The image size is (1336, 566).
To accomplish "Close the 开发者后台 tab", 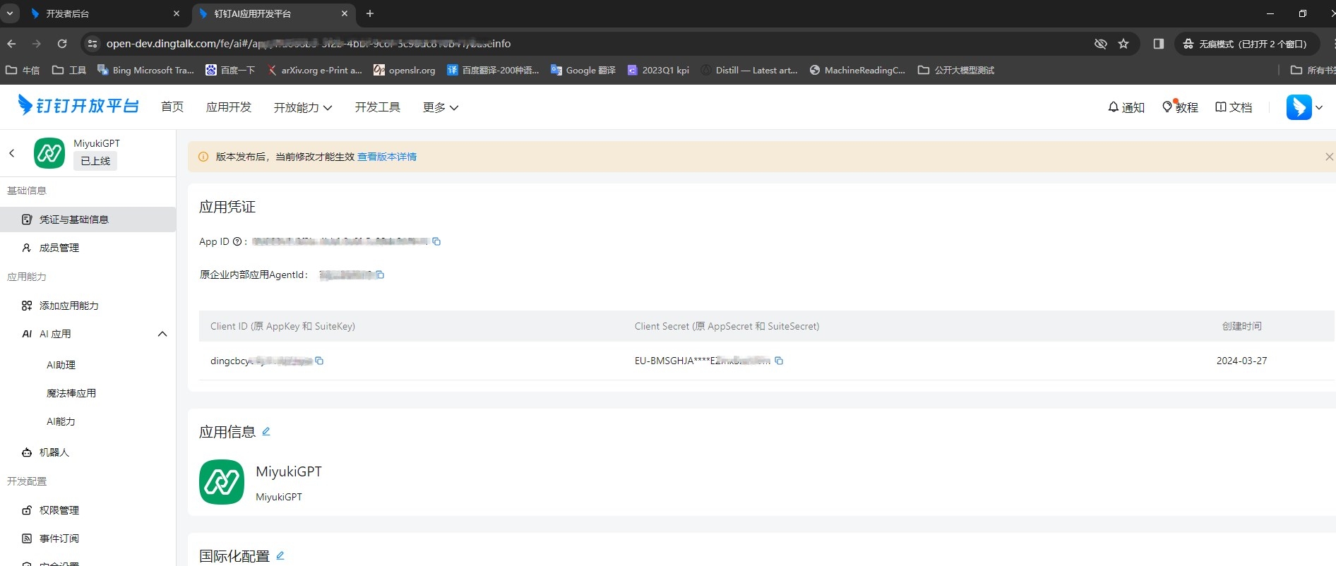I will [x=177, y=13].
